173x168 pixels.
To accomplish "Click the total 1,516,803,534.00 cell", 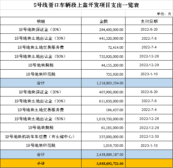I will (x=103, y=83).
